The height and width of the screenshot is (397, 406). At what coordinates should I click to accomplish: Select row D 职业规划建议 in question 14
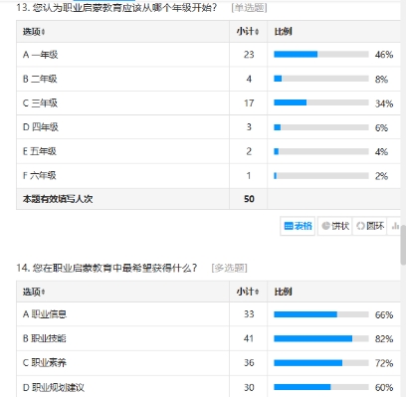click(x=208, y=386)
